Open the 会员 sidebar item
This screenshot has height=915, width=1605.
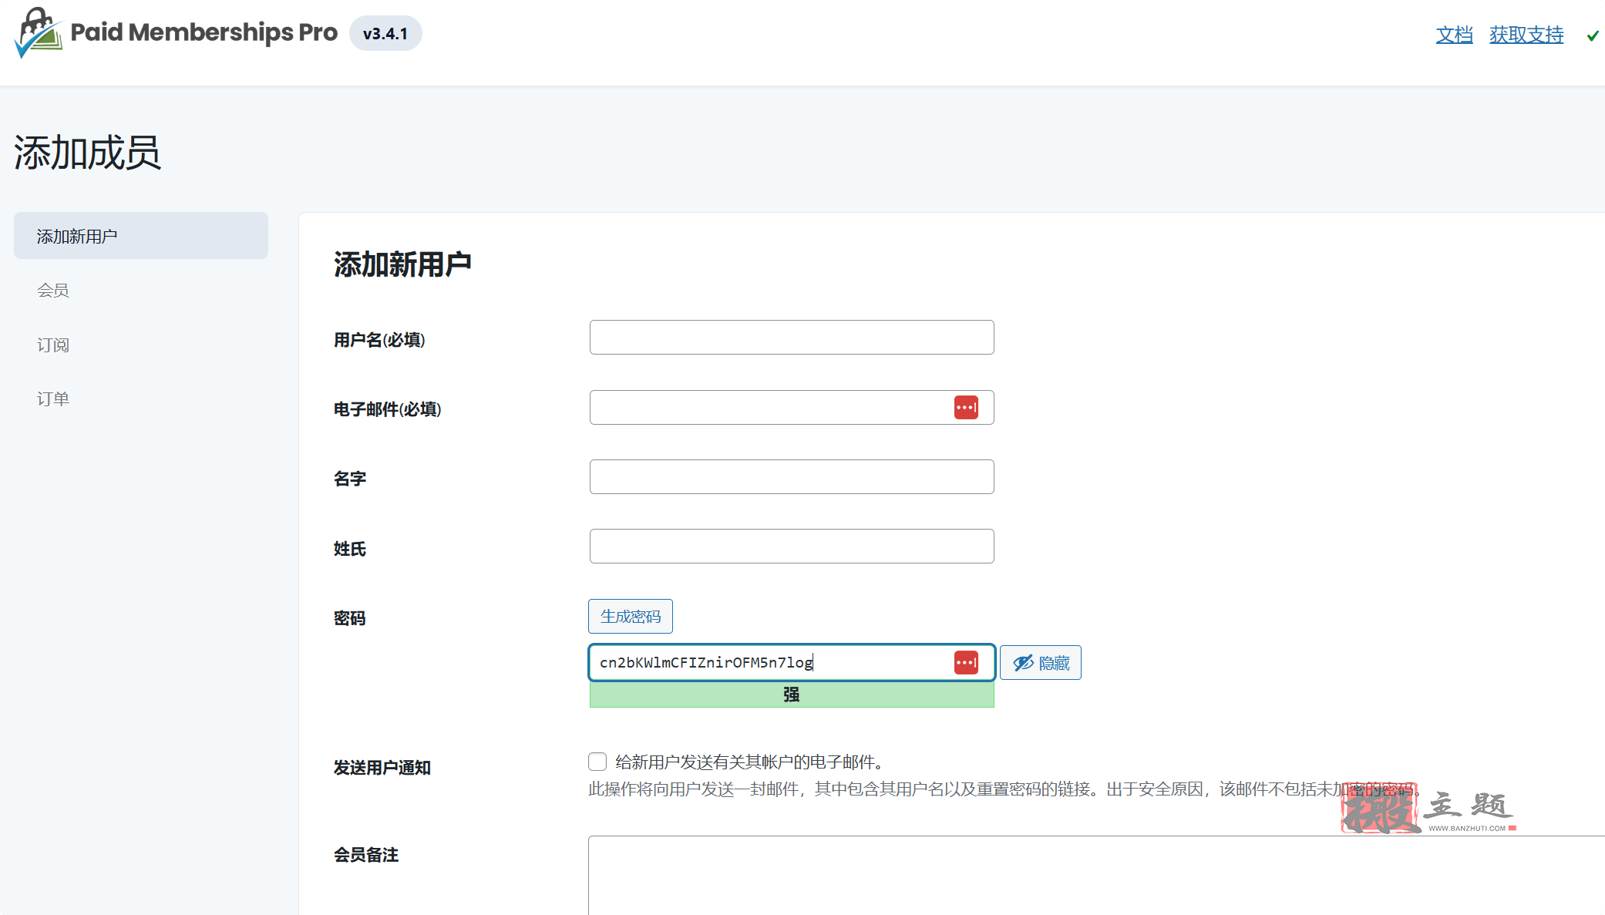pos(53,291)
